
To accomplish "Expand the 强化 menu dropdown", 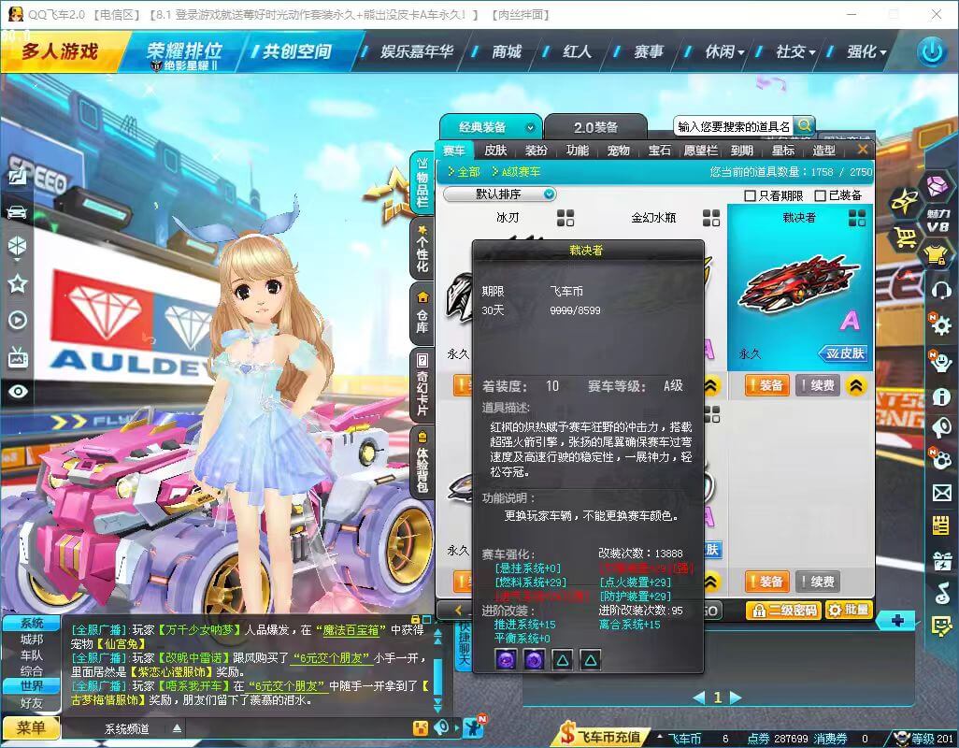I will 882,53.
